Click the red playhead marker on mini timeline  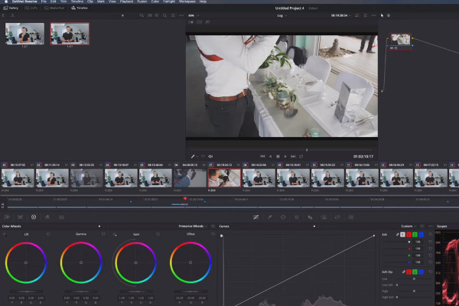185,199
